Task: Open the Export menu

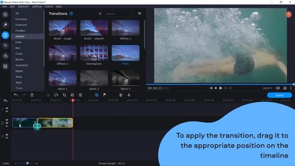Action: tap(49, 6)
